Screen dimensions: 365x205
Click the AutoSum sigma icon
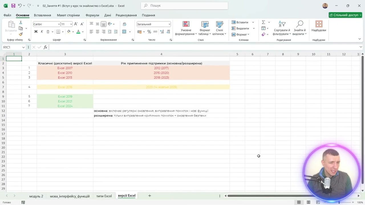pyautogui.click(x=263, y=22)
